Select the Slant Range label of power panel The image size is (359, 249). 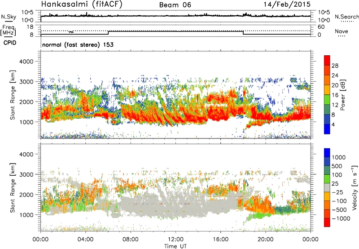13,95
